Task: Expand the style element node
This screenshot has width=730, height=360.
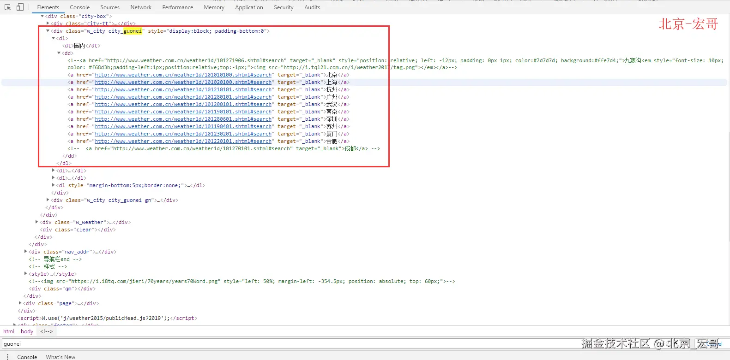Action: (x=25, y=274)
